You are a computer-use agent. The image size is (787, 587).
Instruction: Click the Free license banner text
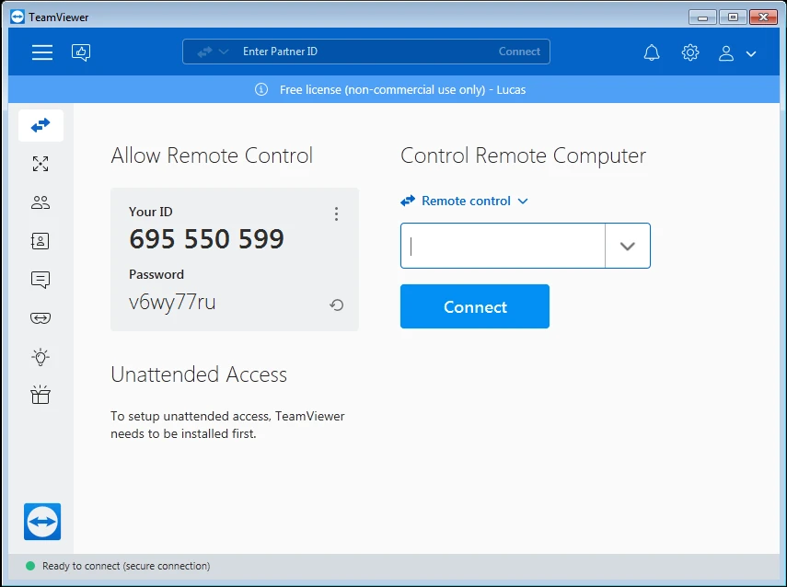402,90
